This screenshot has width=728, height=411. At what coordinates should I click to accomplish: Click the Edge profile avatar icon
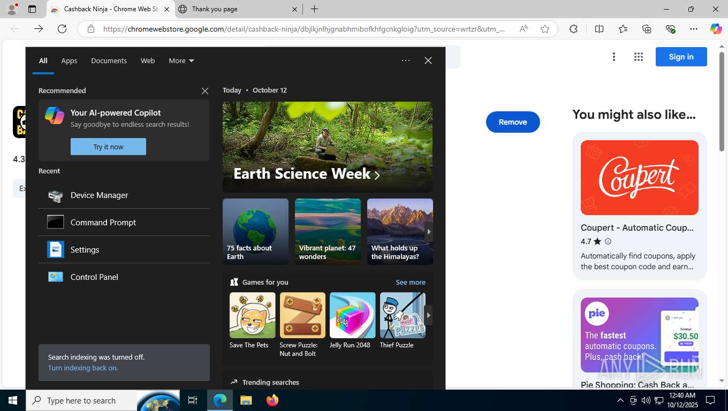pyautogui.click(x=12, y=9)
